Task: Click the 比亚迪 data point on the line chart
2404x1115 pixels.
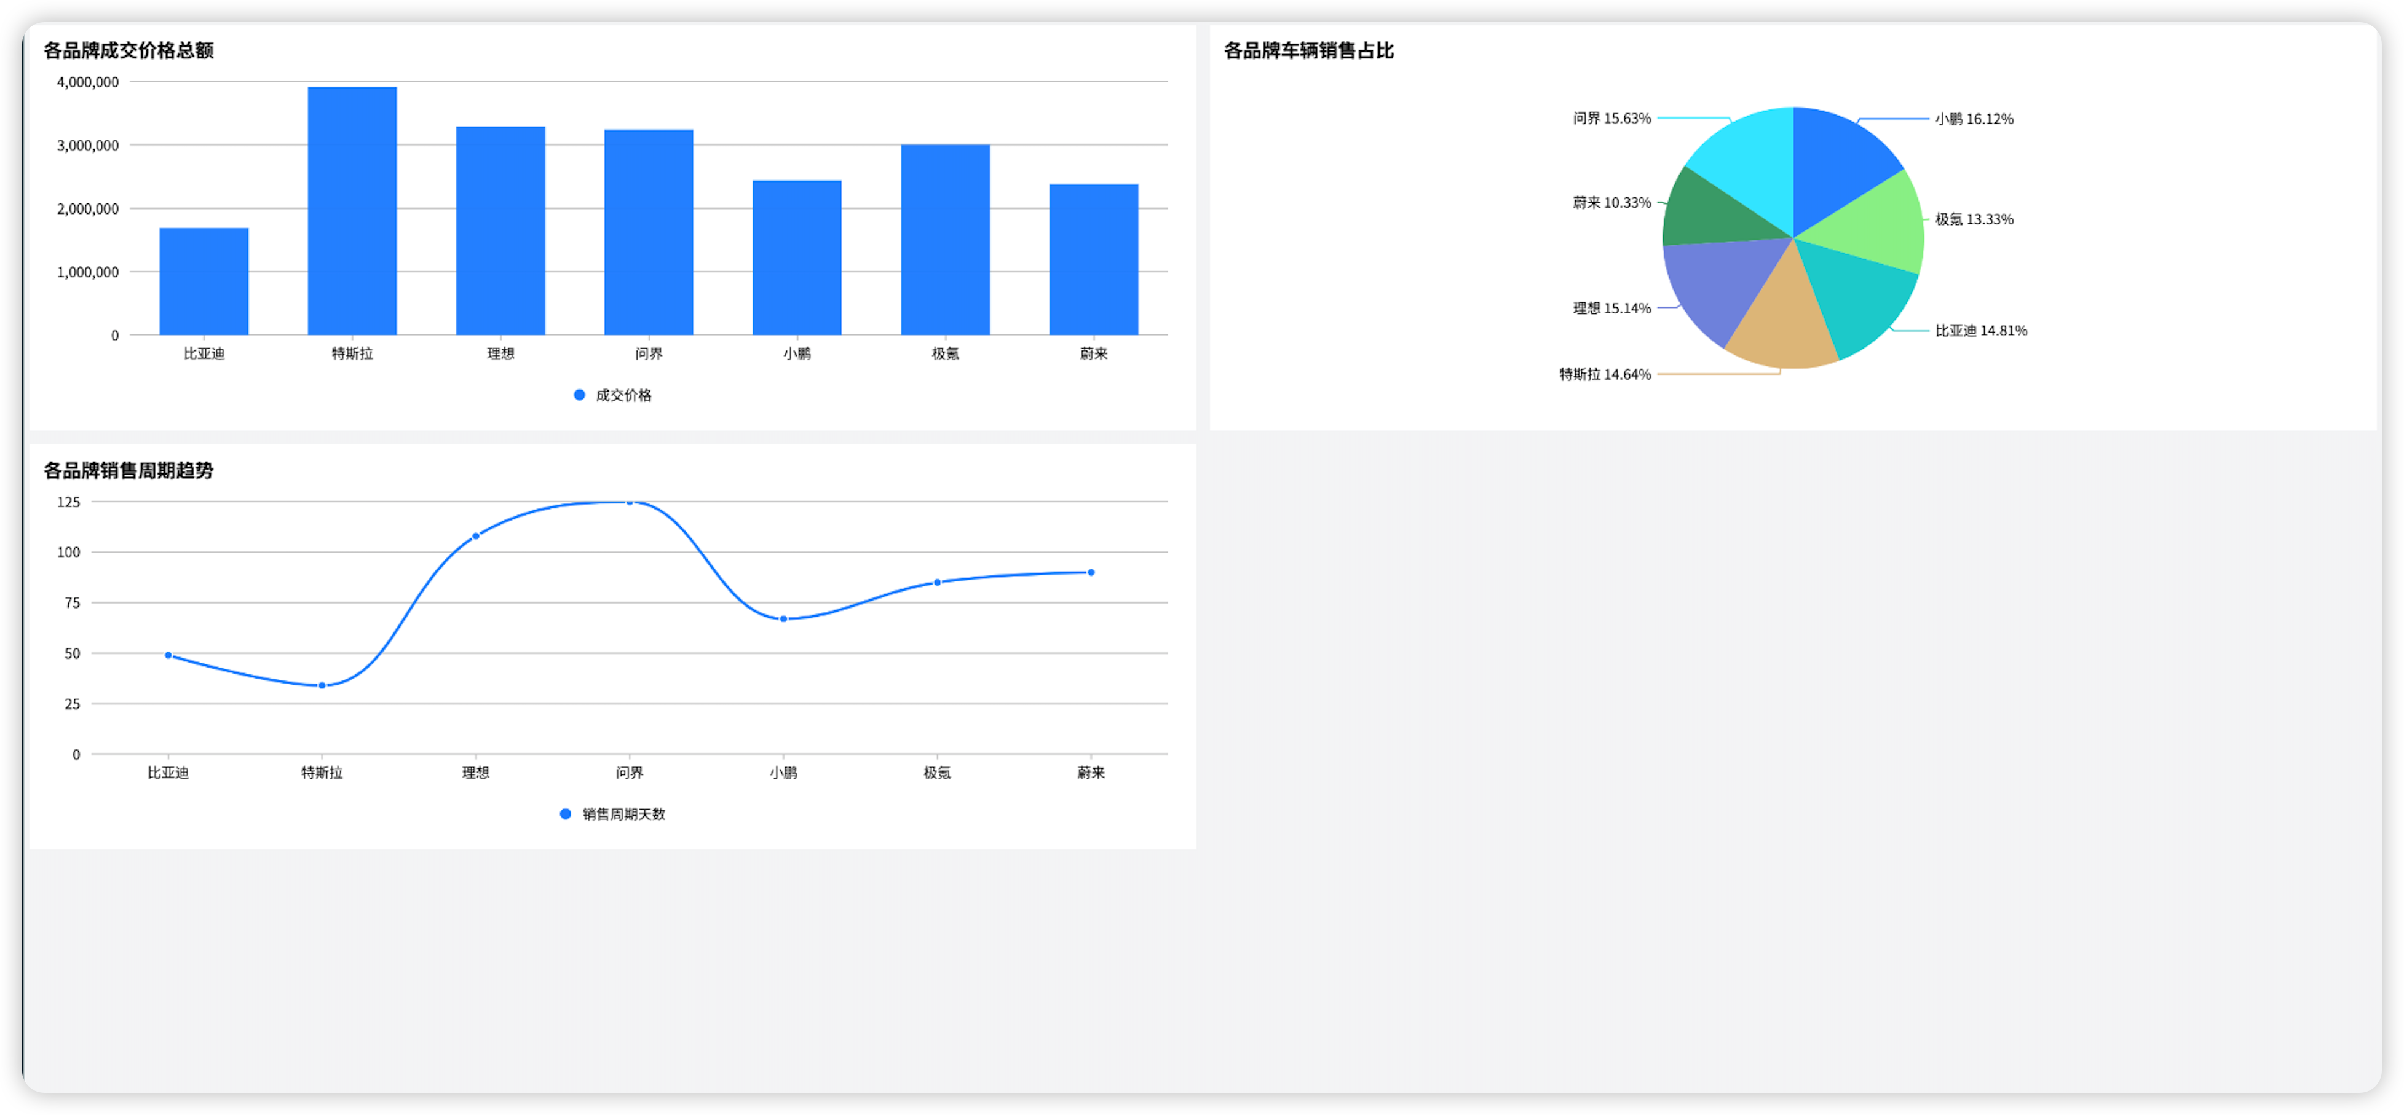Action: pos(168,655)
